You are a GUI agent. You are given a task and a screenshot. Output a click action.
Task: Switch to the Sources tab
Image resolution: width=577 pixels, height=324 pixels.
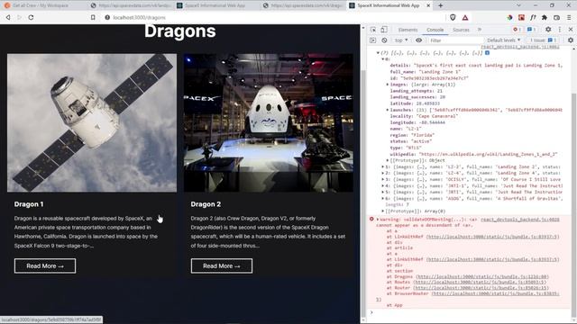(461, 30)
